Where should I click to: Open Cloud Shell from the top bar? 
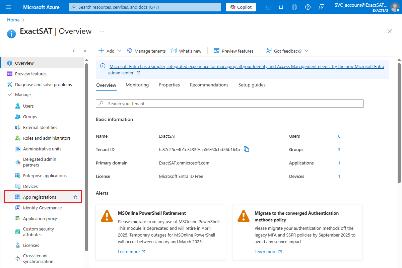[268, 7]
